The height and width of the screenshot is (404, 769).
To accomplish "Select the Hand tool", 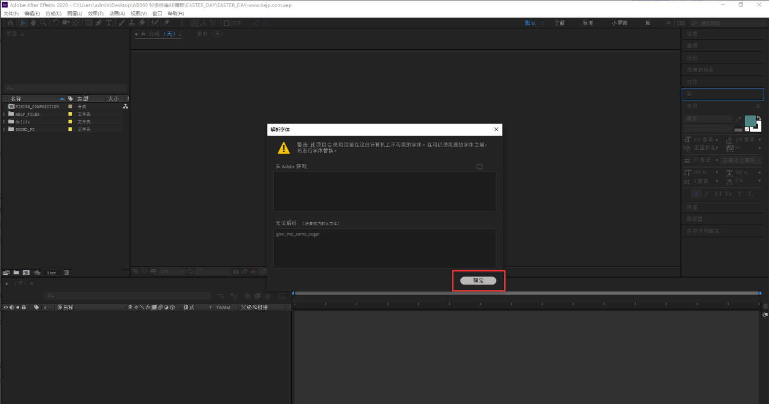I will (33, 23).
